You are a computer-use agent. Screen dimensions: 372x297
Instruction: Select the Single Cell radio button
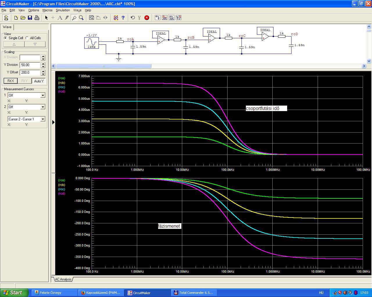[6, 38]
